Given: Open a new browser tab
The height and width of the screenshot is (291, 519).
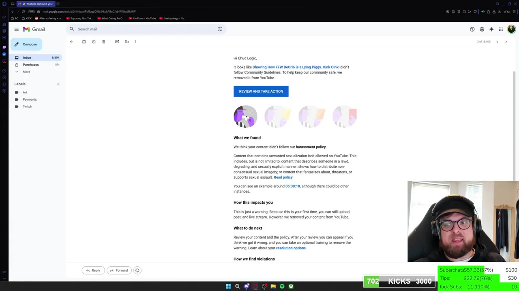Looking at the screenshot, I should pyautogui.click(x=58, y=4).
